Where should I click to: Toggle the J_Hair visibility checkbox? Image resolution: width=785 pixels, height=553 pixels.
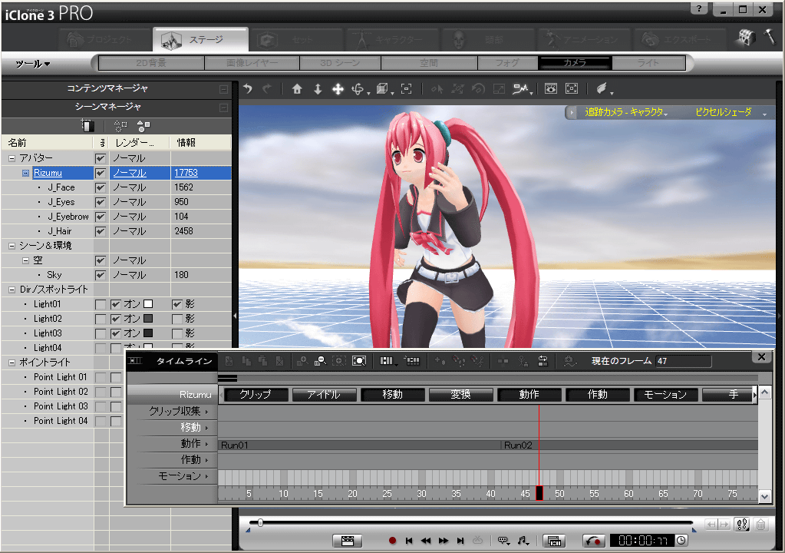pos(101,231)
